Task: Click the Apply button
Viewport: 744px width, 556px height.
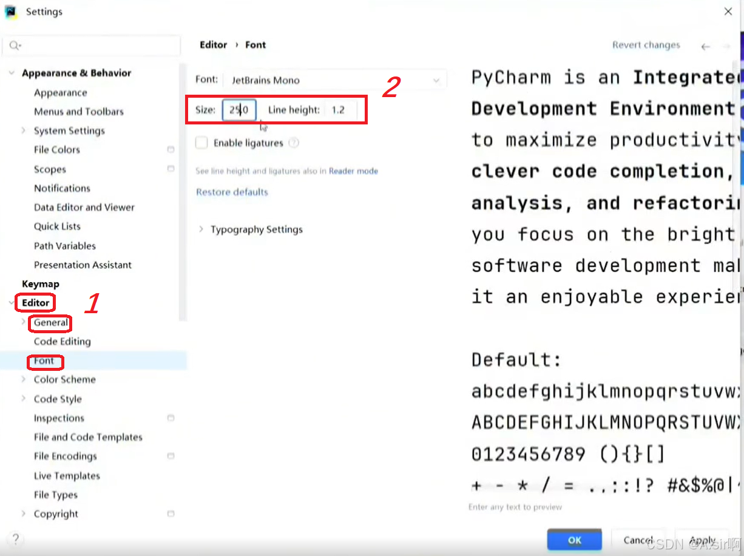Action: (702, 540)
